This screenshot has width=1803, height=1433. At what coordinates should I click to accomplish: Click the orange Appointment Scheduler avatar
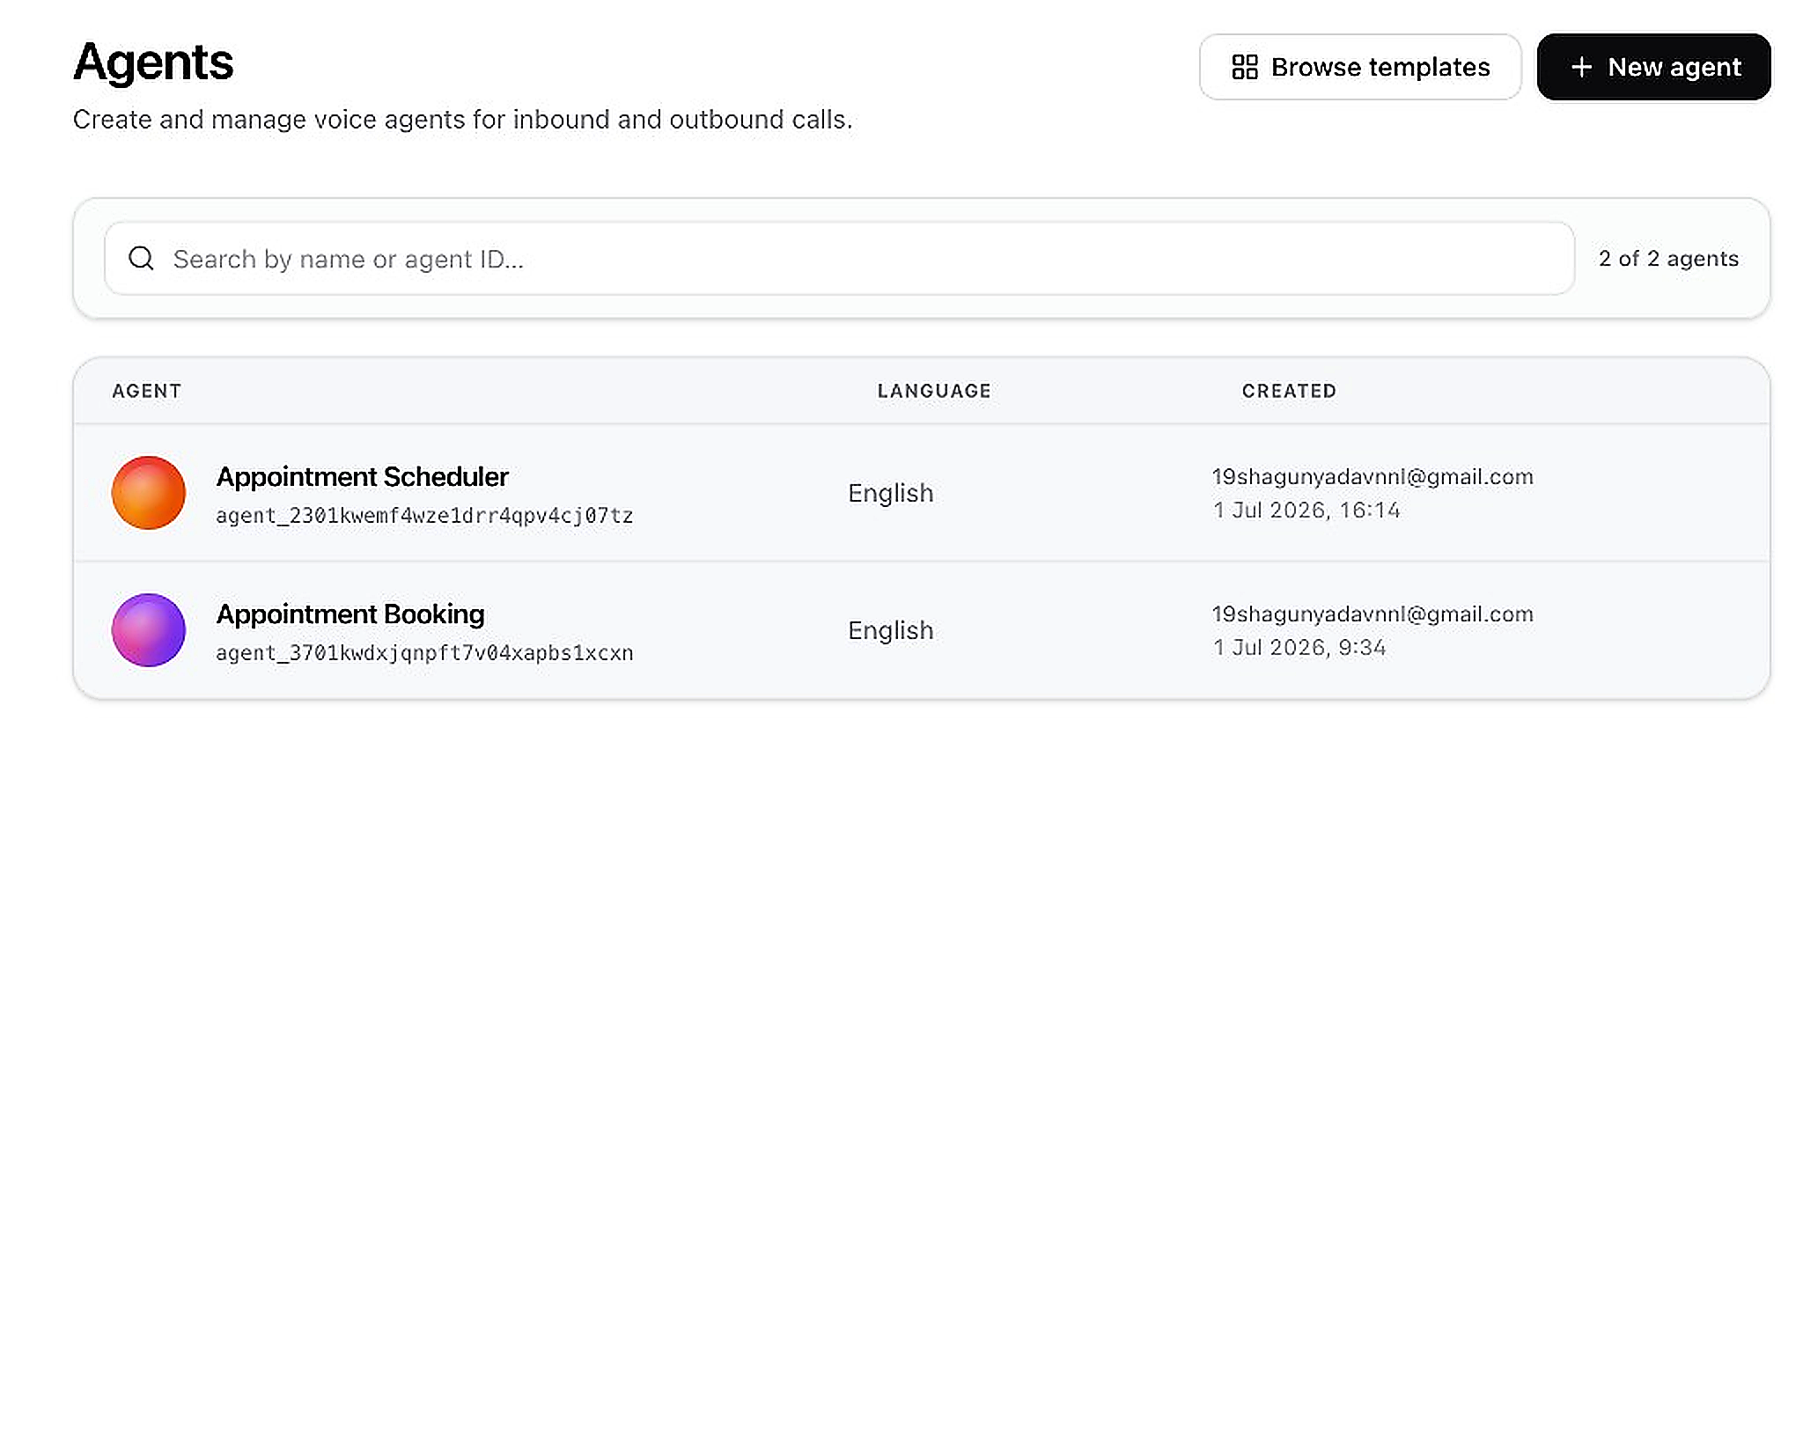tap(148, 493)
